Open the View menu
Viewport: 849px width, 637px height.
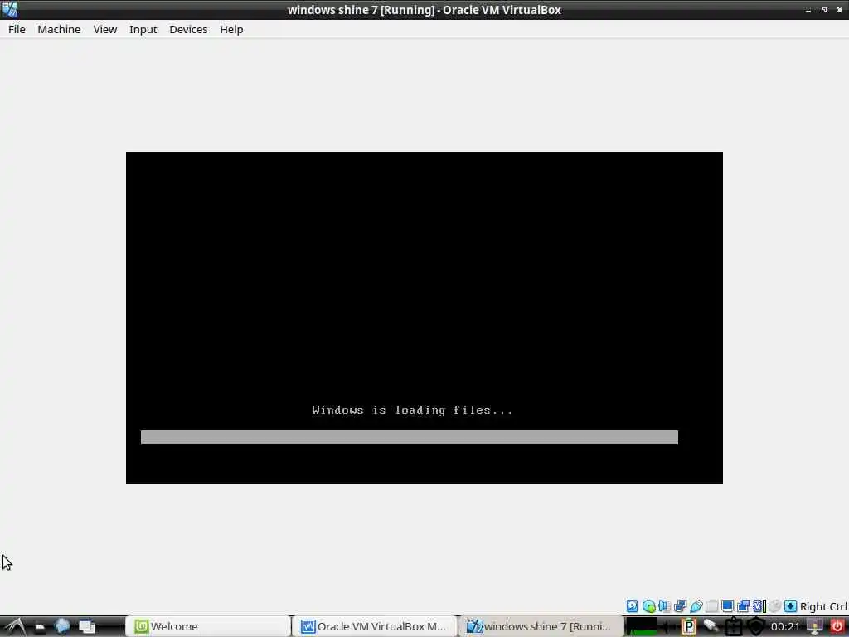105,29
